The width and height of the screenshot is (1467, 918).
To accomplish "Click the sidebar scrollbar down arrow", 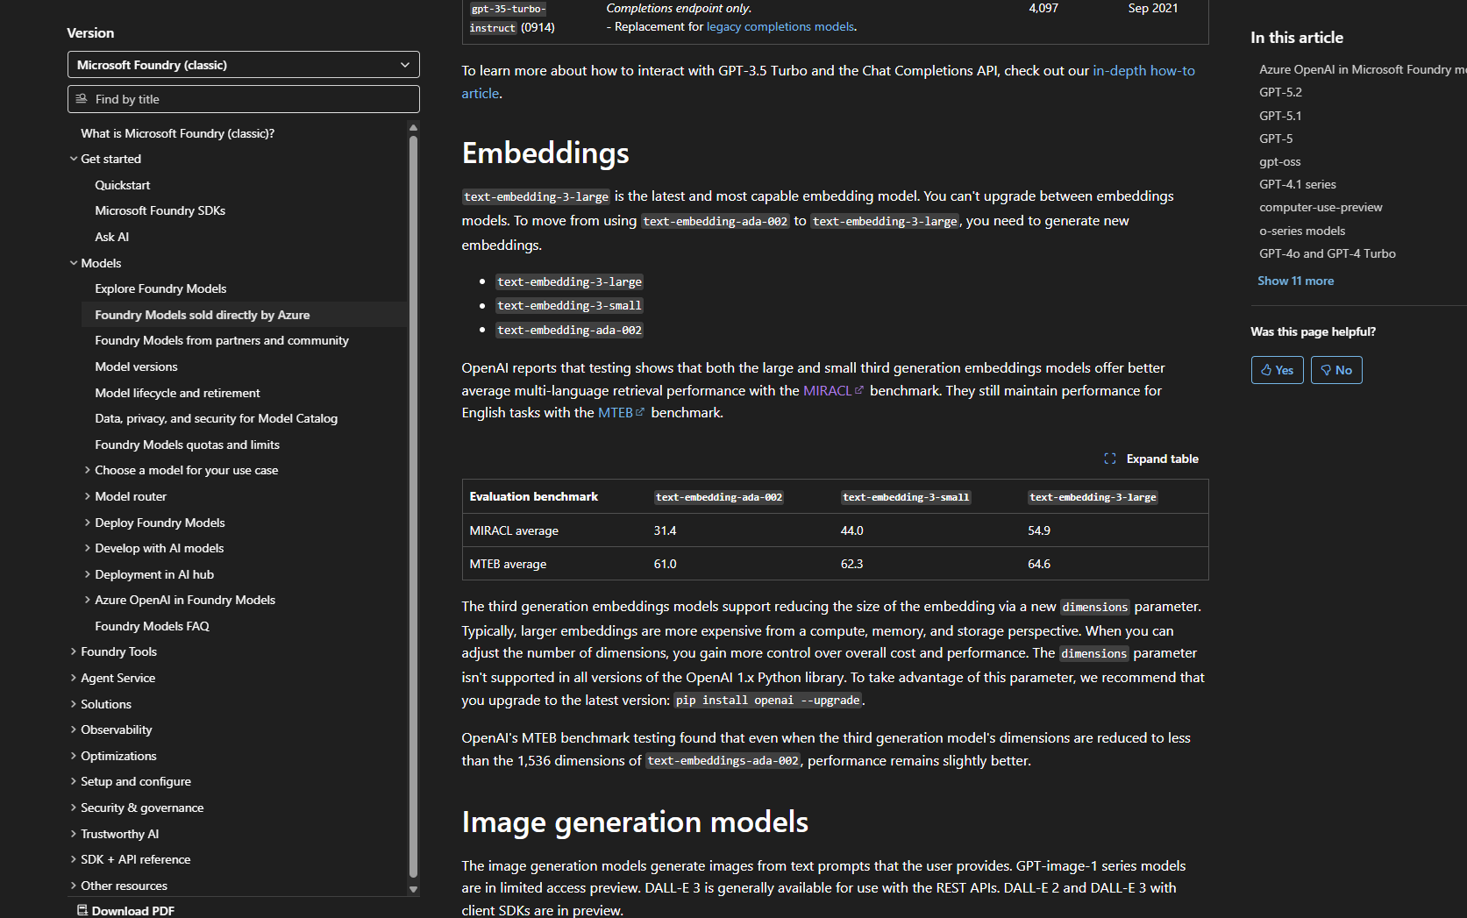I will [414, 889].
